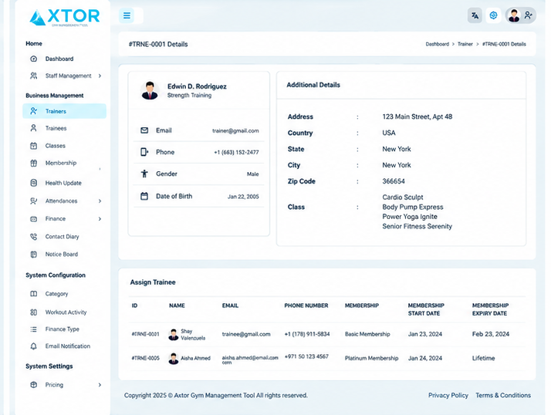Open Workout Activity label in sidebar
The height and width of the screenshot is (415, 551).
point(66,312)
